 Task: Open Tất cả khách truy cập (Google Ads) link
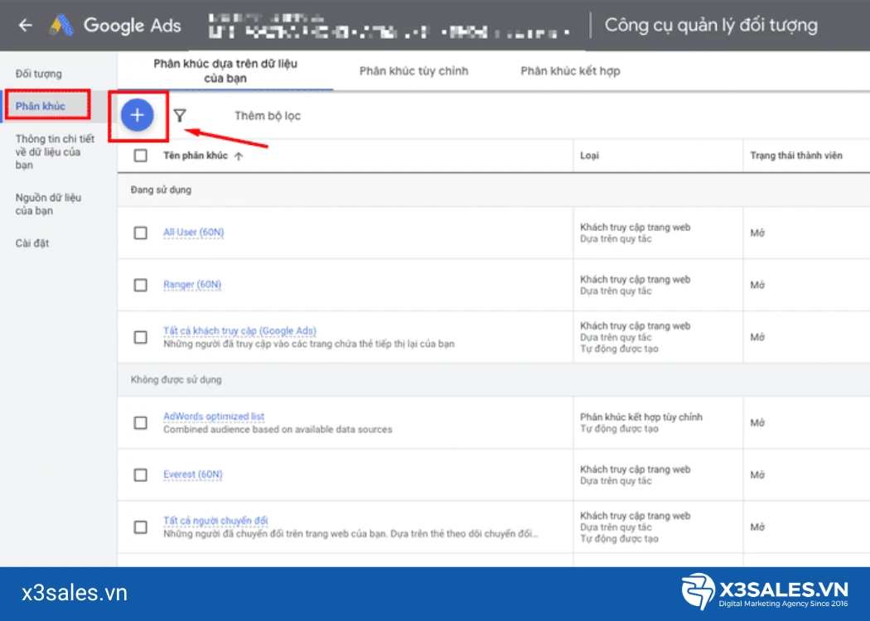[x=239, y=330]
